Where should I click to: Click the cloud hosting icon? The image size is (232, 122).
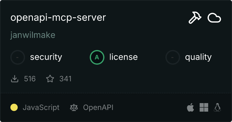click(214, 18)
